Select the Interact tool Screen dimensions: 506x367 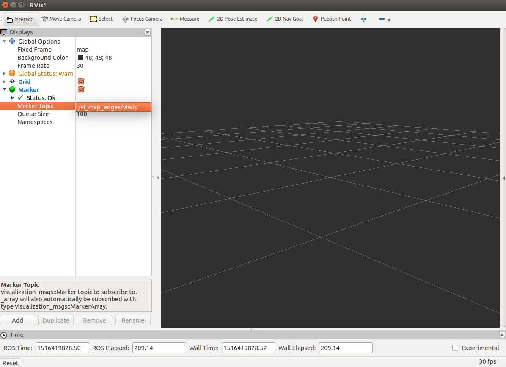(x=21, y=19)
